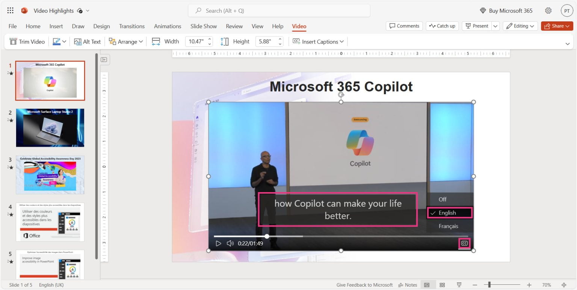Screen dimensions: 577x290
Task: Mute the video with the speaker icon
Action: tap(230, 243)
